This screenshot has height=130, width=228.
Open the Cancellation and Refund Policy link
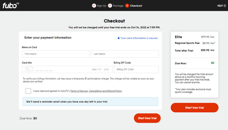(105, 91)
